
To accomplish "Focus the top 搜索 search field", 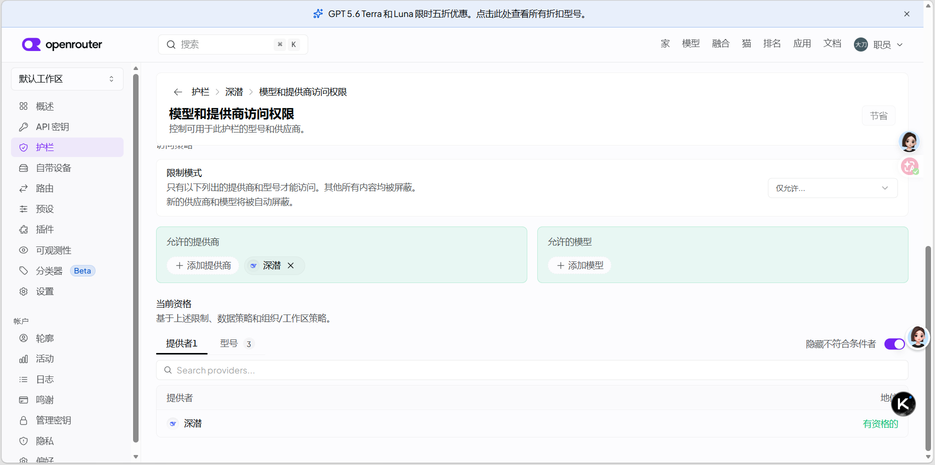I will (233, 44).
